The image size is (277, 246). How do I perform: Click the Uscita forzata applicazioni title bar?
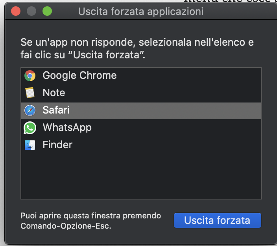coord(141,11)
